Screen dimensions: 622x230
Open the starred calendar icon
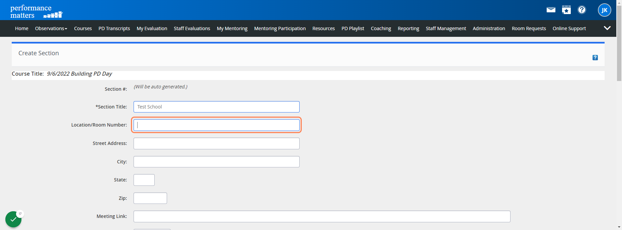tap(566, 10)
